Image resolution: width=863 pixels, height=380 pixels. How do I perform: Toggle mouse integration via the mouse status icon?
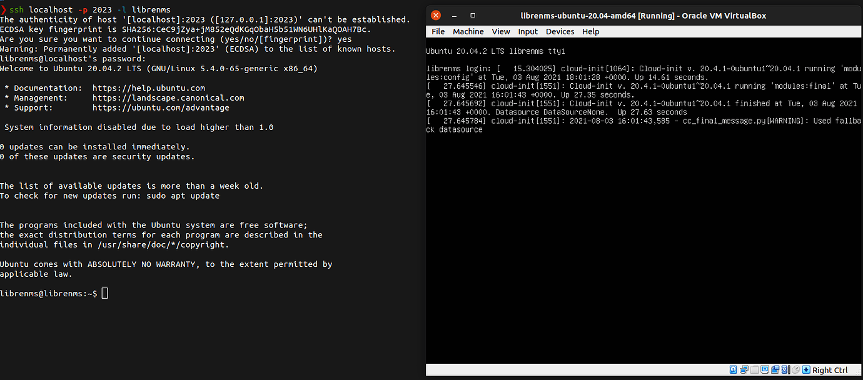(x=795, y=369)
